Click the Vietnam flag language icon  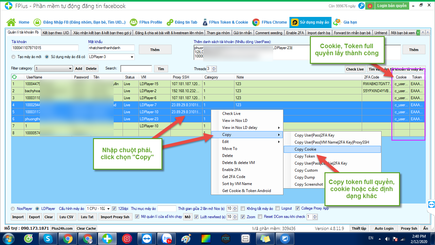[x=370, y=6]
